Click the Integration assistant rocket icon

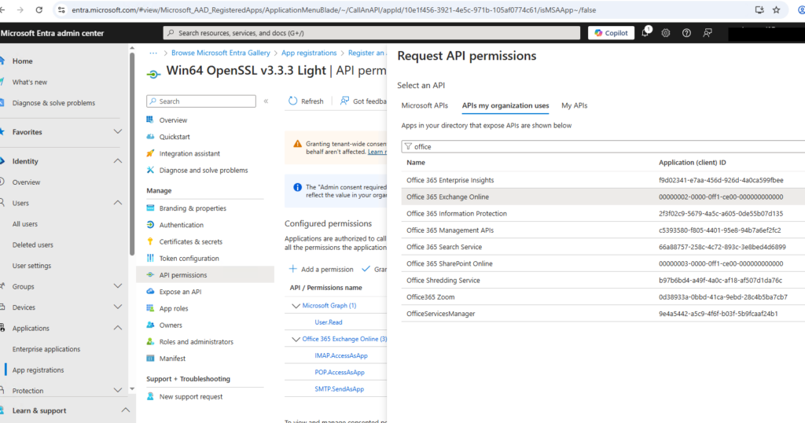150,153
